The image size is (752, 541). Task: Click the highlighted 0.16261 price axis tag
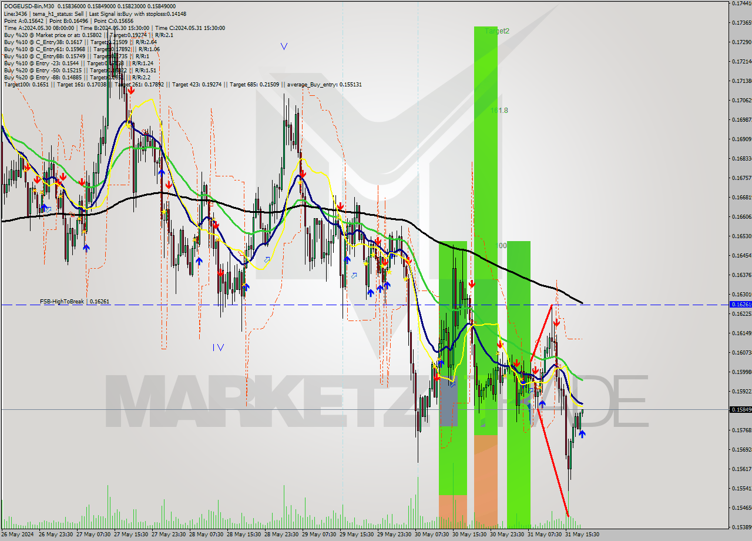[740, 305]
